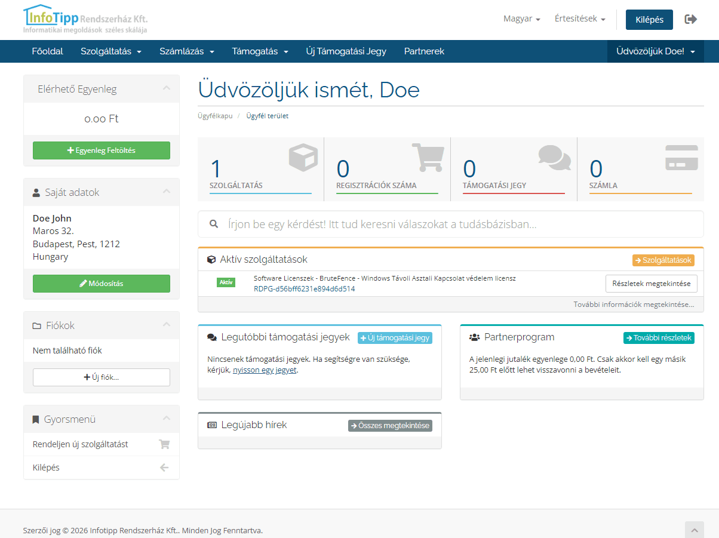Image resolution: width=719 pixels, height=538 pixels.
Task: Open the Számlázás menu
Action: (186, 51)
